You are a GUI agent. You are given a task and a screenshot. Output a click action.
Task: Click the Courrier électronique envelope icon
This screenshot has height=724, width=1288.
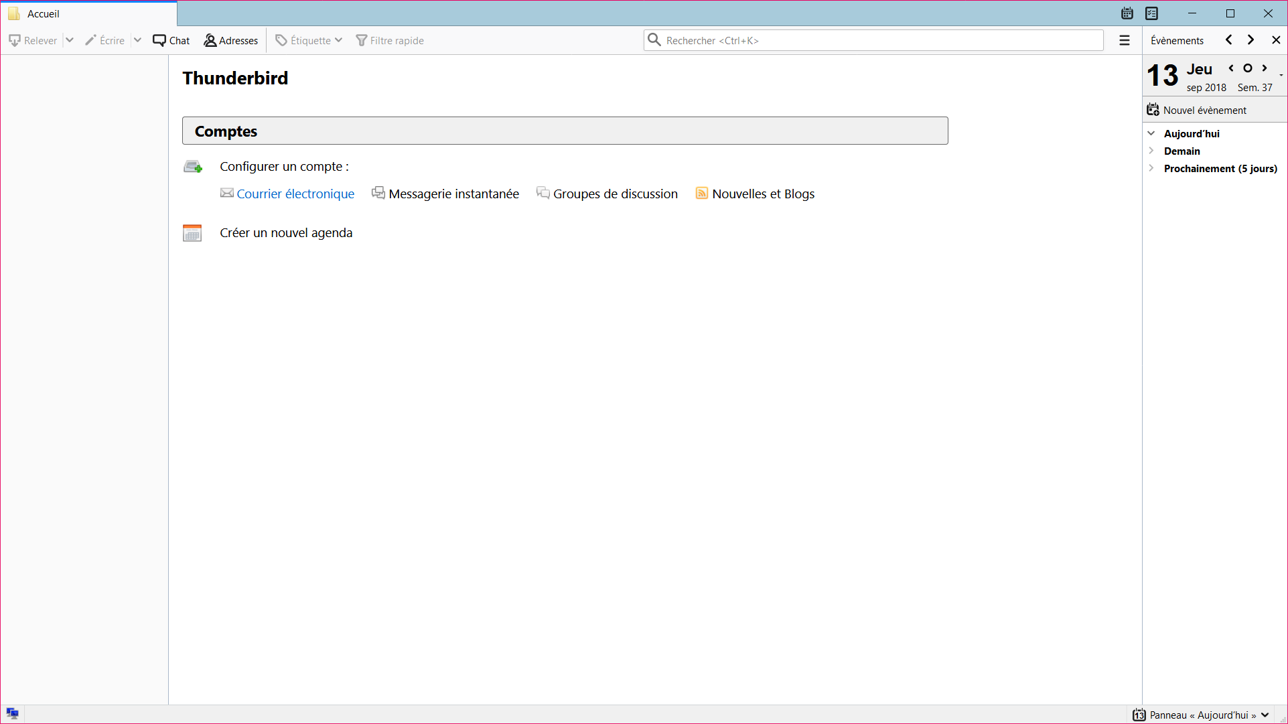tap(227, 194)
